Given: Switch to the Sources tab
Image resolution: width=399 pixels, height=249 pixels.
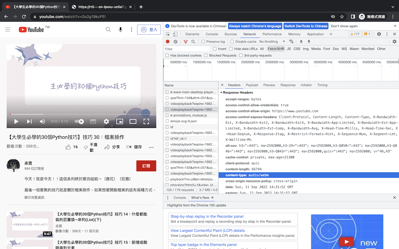Looking at the screenshot, I should coord(231,34).
